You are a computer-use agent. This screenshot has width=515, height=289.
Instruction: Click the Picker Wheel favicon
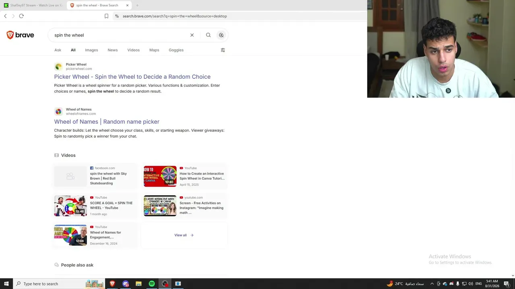point(58,67)
